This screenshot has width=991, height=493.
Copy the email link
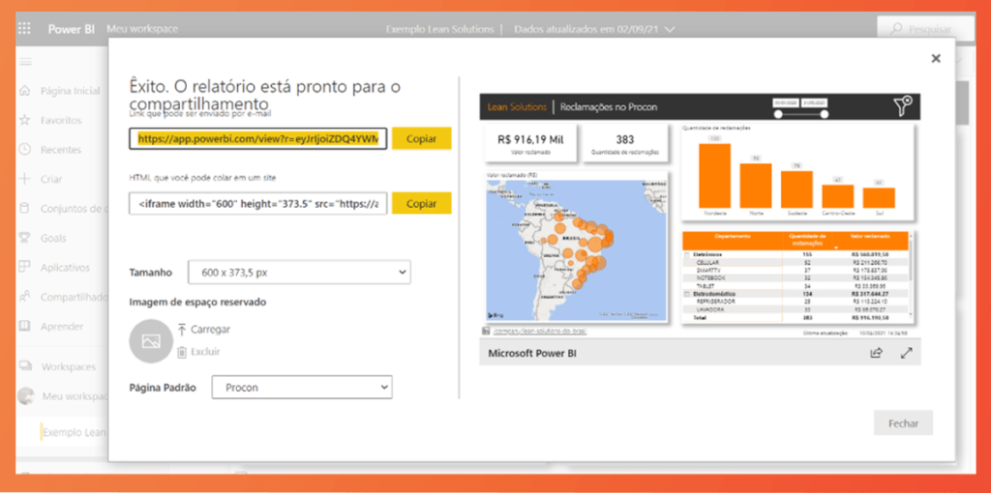422,138
